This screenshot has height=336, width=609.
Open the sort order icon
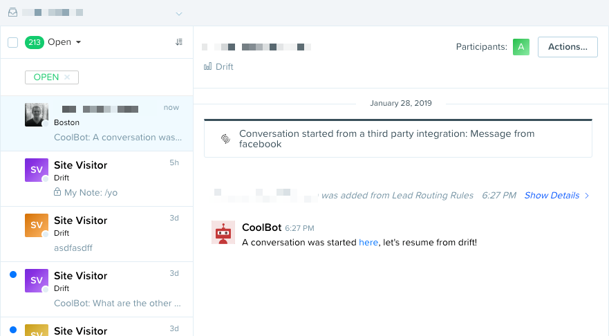click(x=178, y=42)
